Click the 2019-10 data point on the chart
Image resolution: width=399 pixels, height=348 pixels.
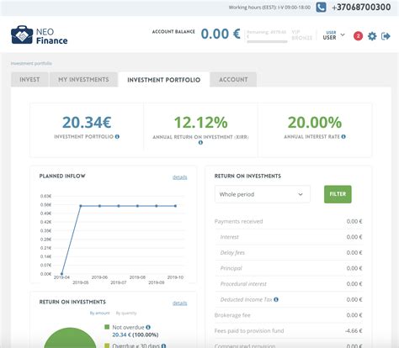click(175, 206)
